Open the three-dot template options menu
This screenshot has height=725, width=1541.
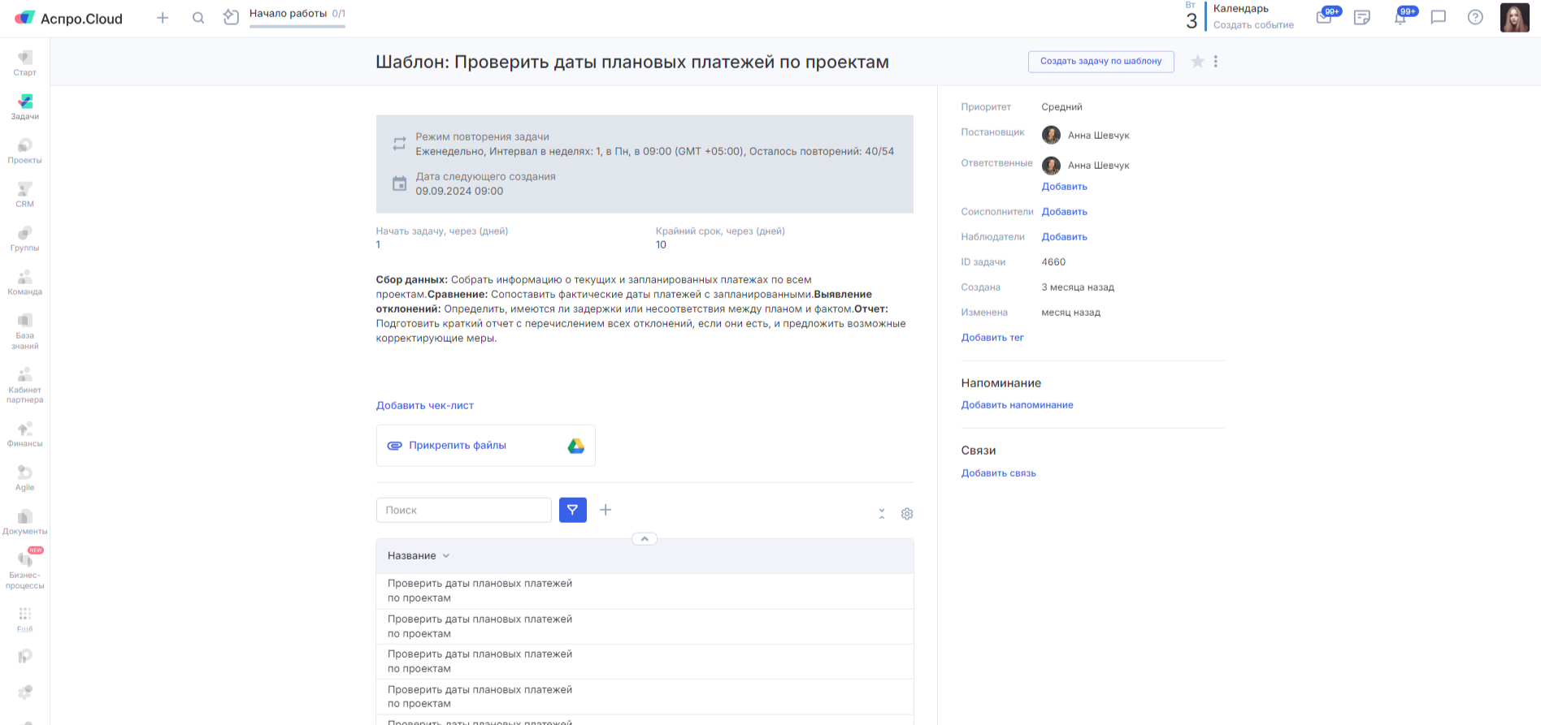(1216, 62)
